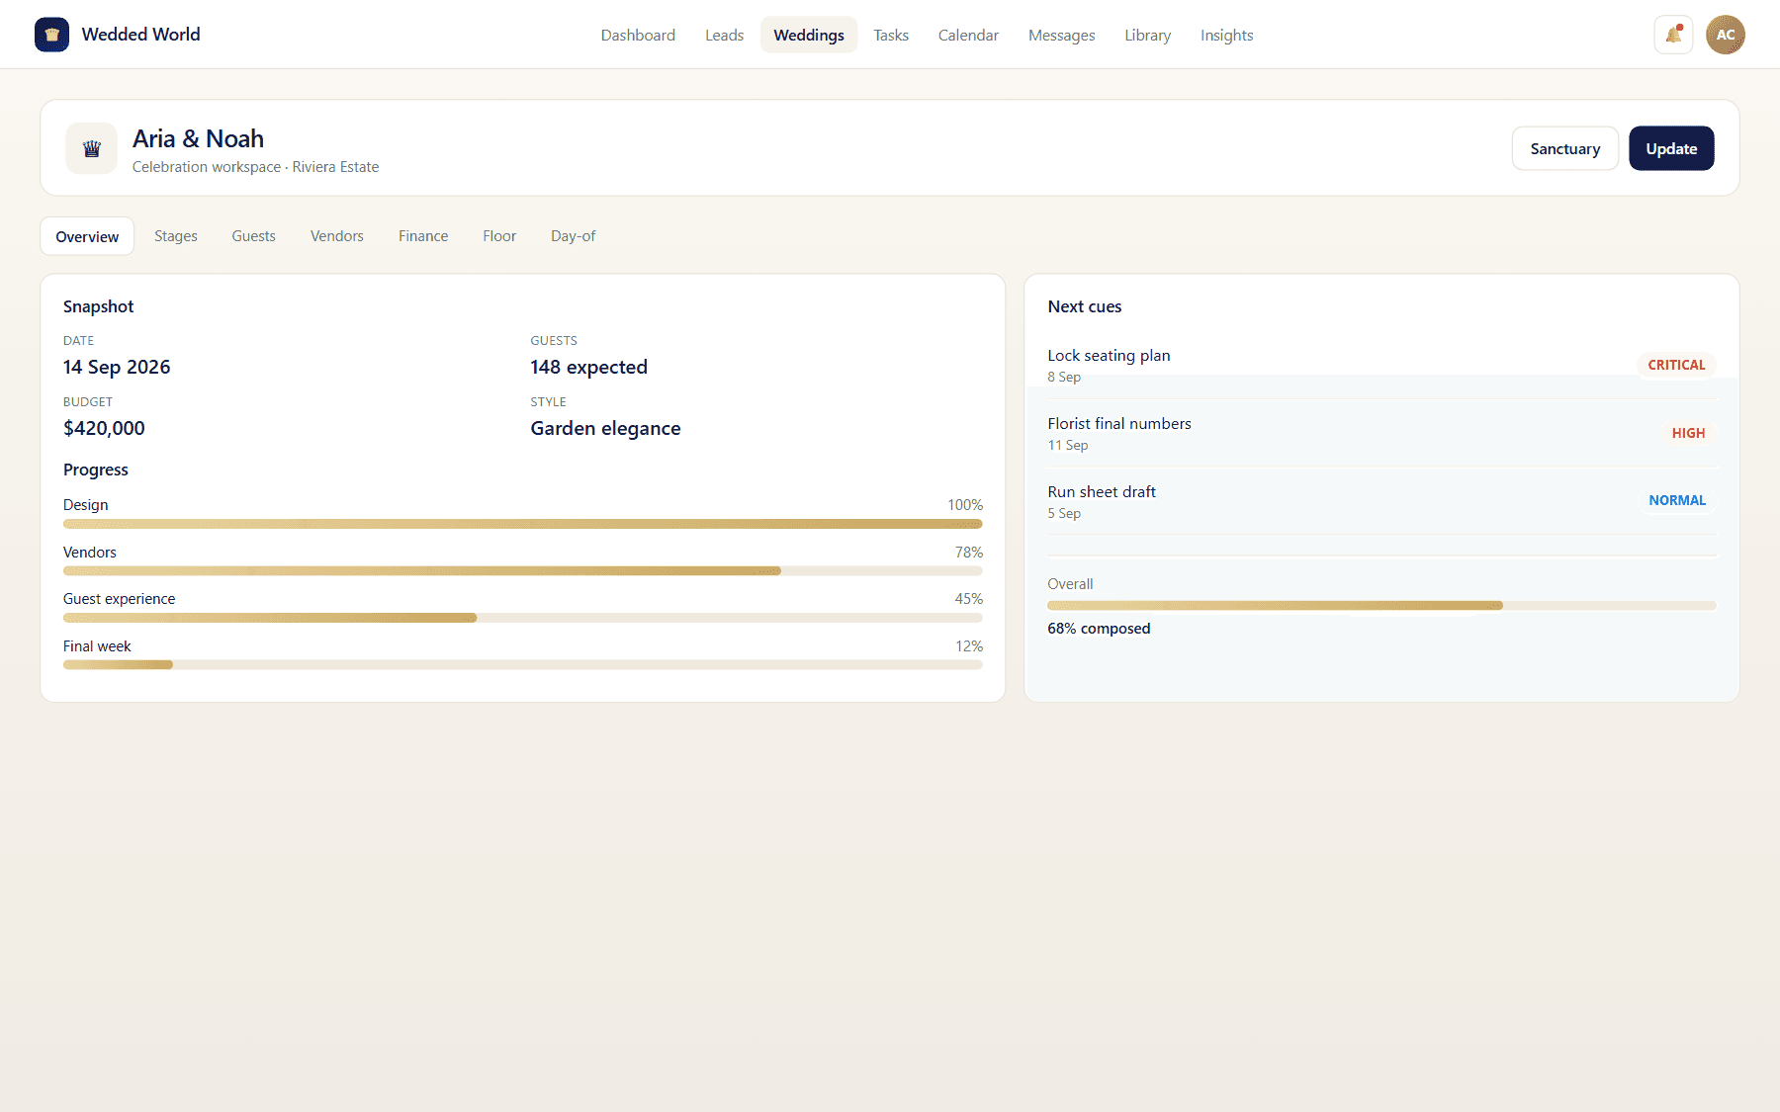Click the 100% Design percentage
The image size is (1780, 1112).
point(965,505)
